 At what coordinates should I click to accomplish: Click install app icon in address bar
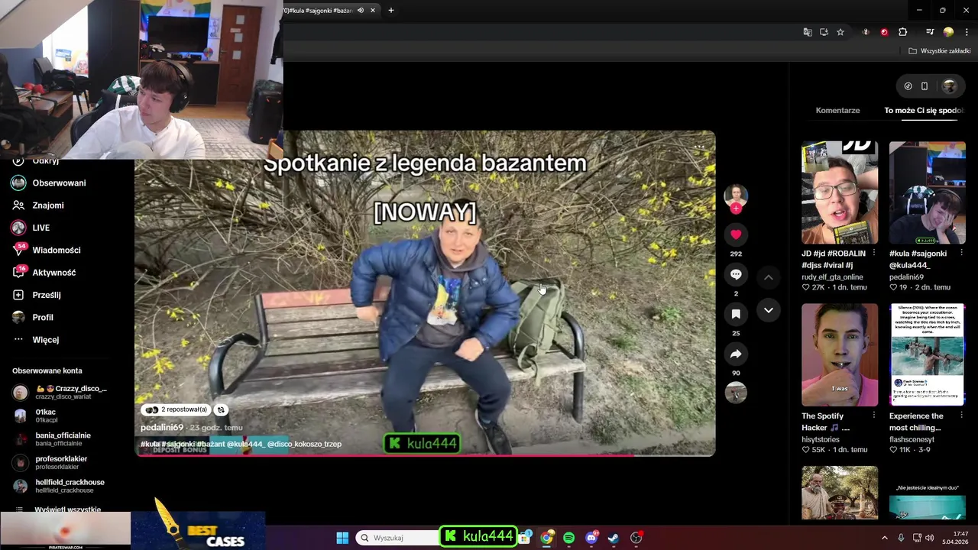pos(824,32)
